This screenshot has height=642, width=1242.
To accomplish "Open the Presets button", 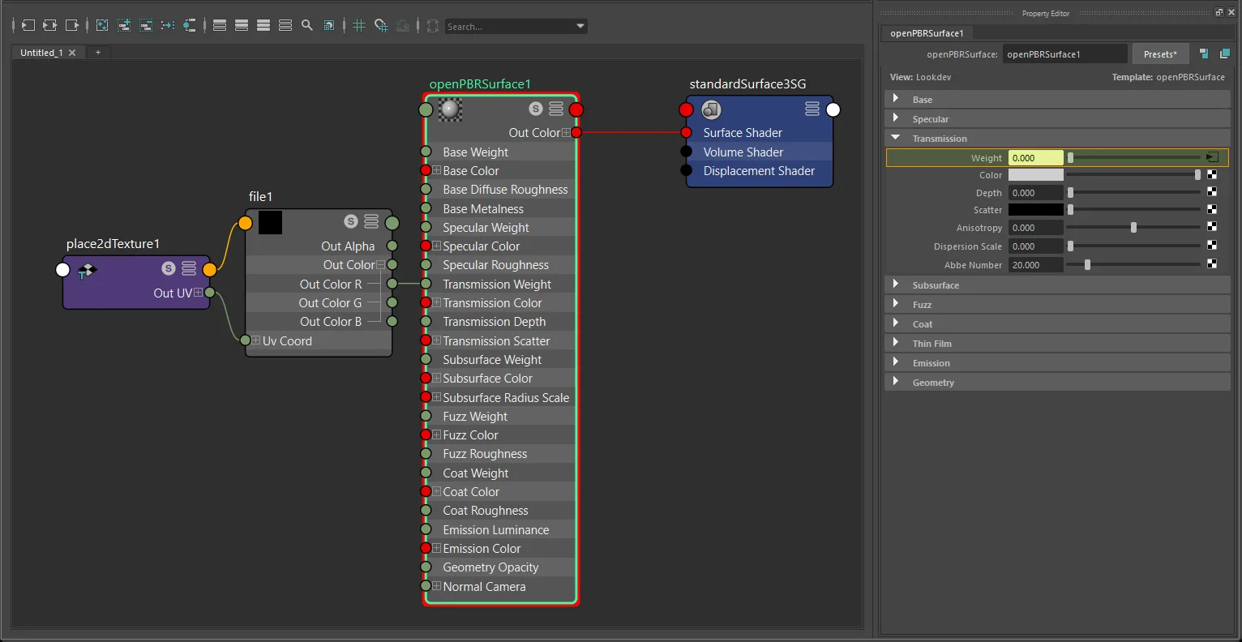I will pos(1160,53).
